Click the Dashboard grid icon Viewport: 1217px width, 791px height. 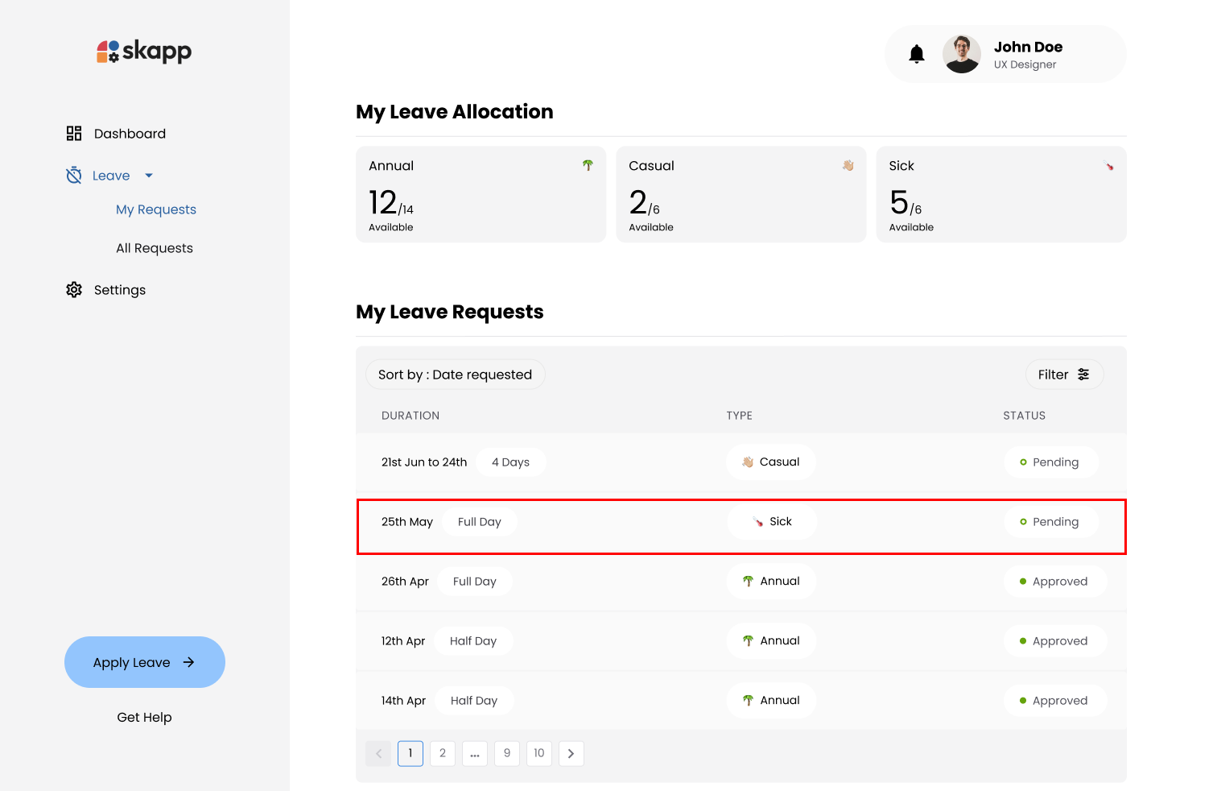(x=74, y=134)
